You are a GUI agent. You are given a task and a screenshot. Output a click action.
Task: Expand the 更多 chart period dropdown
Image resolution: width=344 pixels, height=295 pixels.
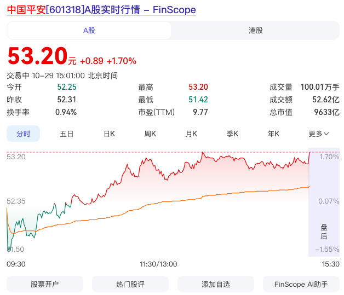point(319,134)
